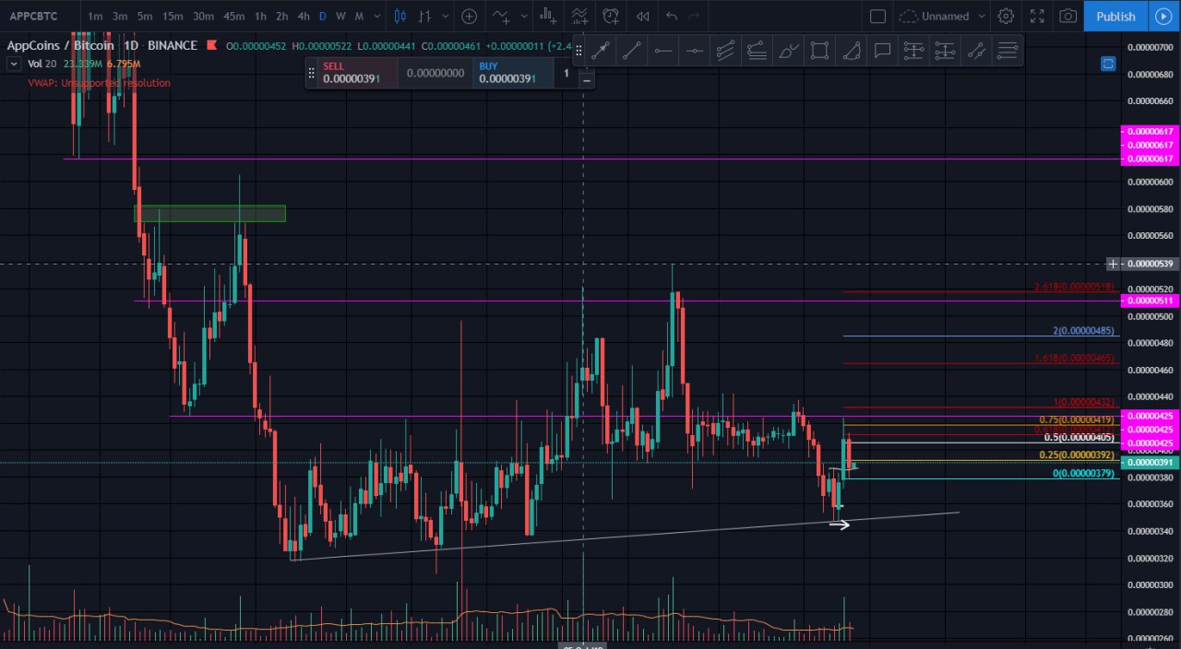
Task: Select the short position tool
Action: point(945,52)
